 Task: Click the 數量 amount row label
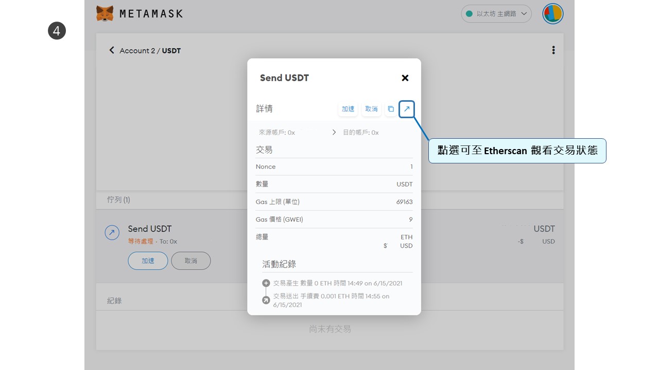(262, 184)
